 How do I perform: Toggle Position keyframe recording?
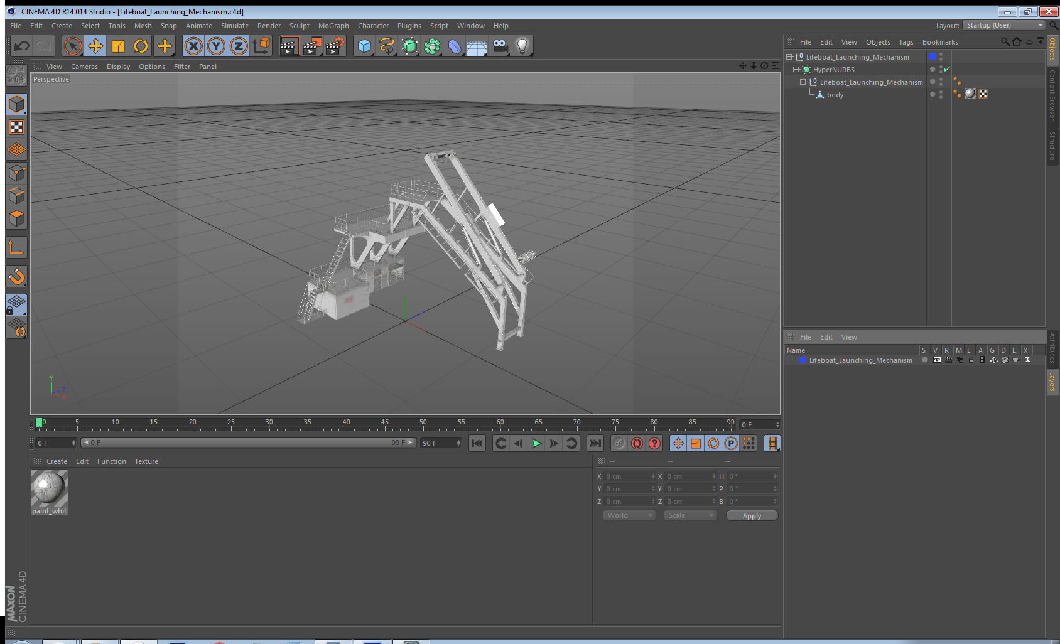678,443
